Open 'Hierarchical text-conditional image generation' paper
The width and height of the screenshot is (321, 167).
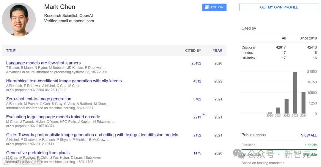pyautogui.click(x=64, y=81)
